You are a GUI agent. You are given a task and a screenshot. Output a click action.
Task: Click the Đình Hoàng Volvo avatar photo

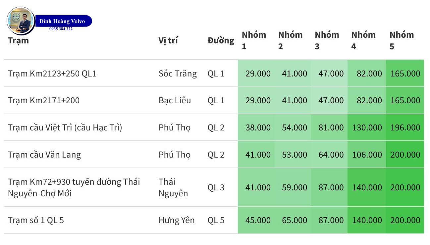click(x=21, y=21)
